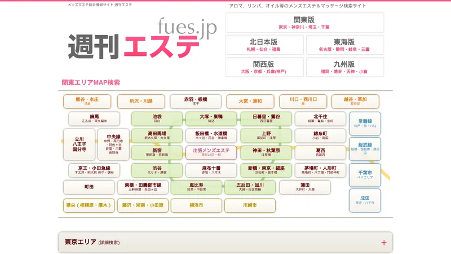
Task: Select 藤沢・湘南・小田原 area
Action: coord(143,205)
